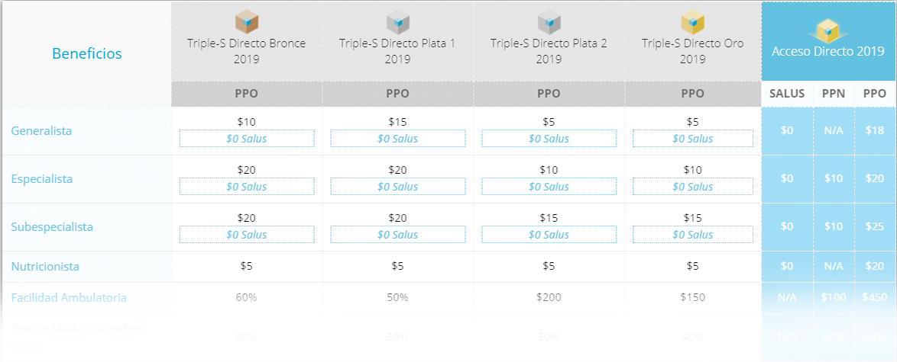Open the Especialista benefit row label
This screenshot has width=897, height=362.
click(x=42, y=179)
